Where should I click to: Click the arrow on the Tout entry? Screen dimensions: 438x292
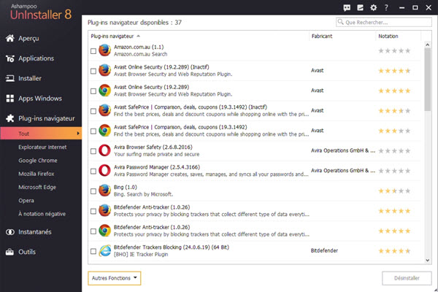(x=78, y=134)
